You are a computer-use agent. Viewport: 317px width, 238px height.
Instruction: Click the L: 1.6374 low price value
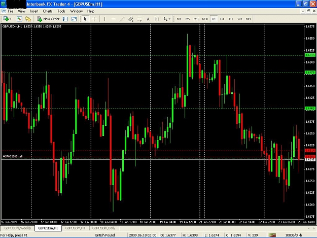(x=212, y=235)
